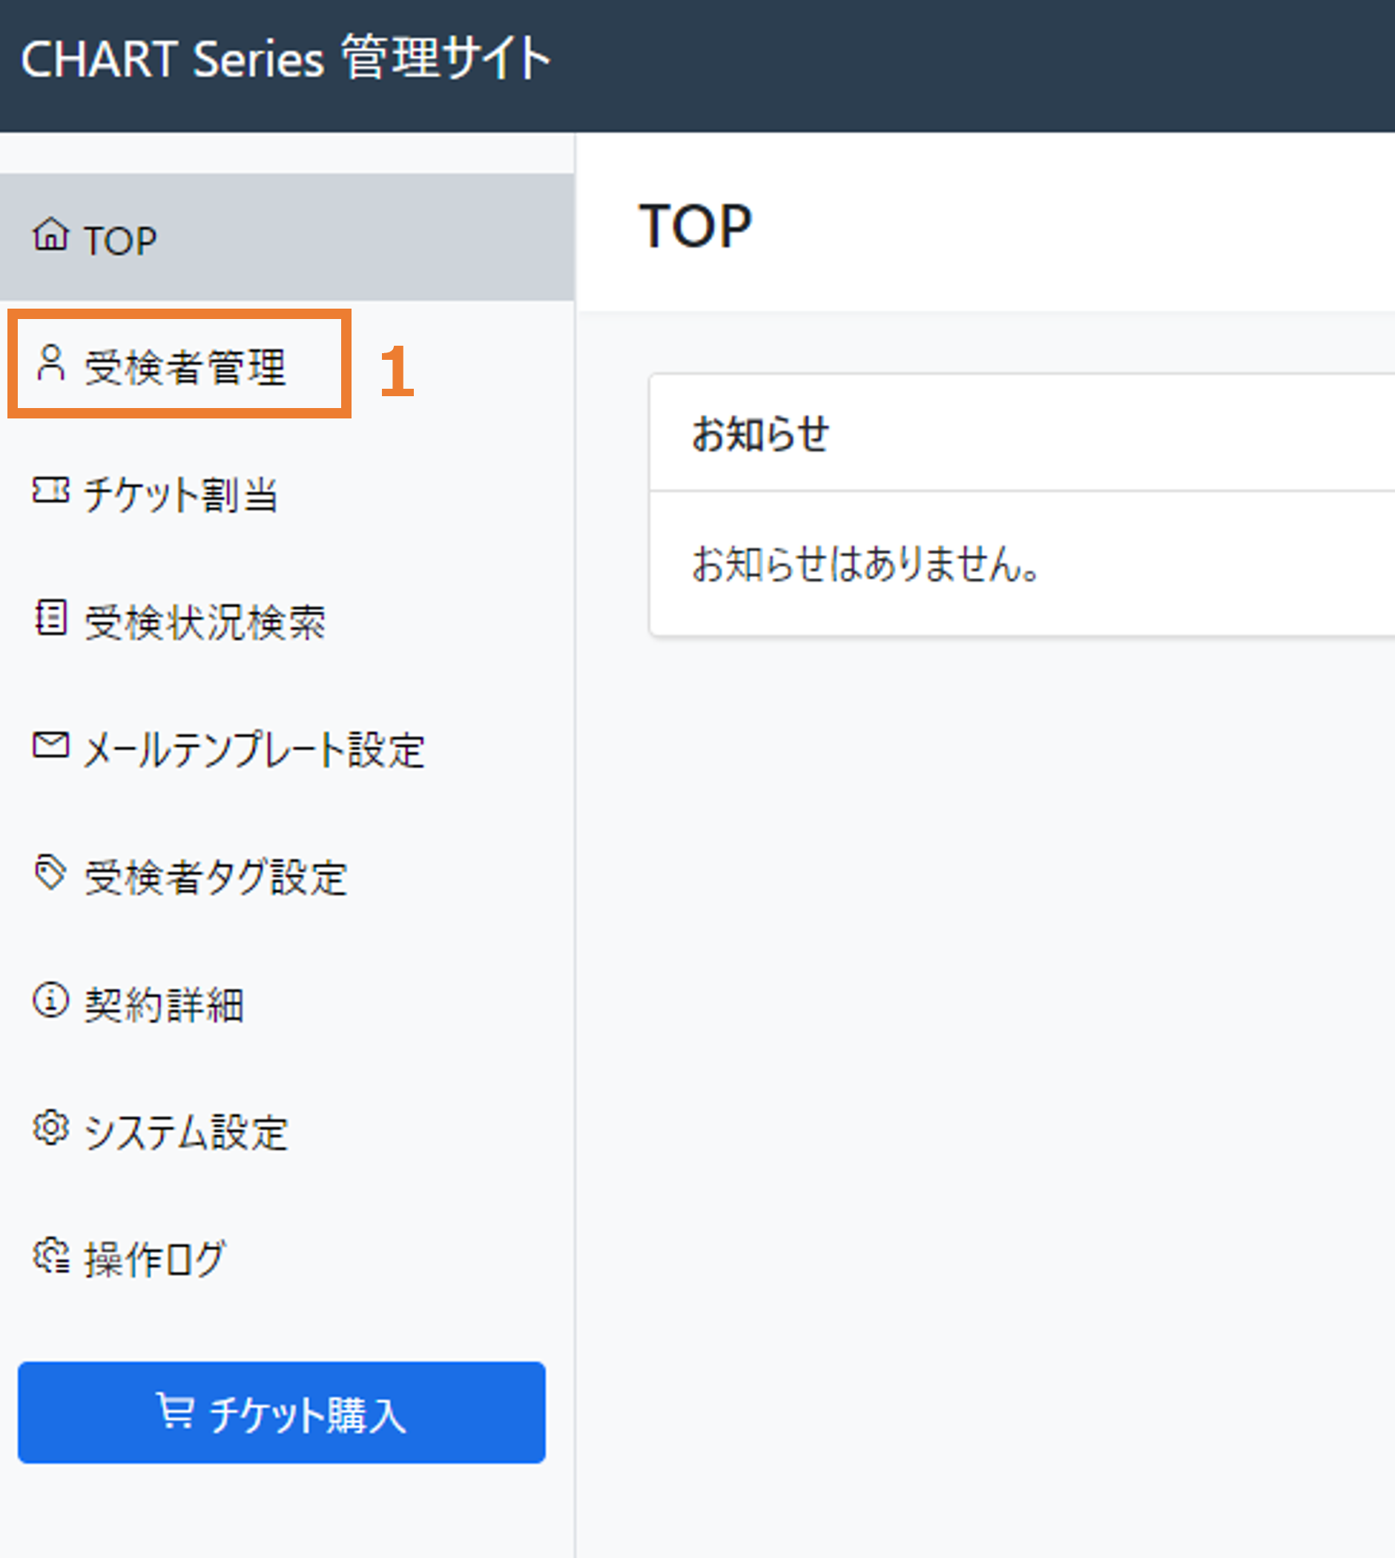Select the システム設定 menu text

[186, 1132]
